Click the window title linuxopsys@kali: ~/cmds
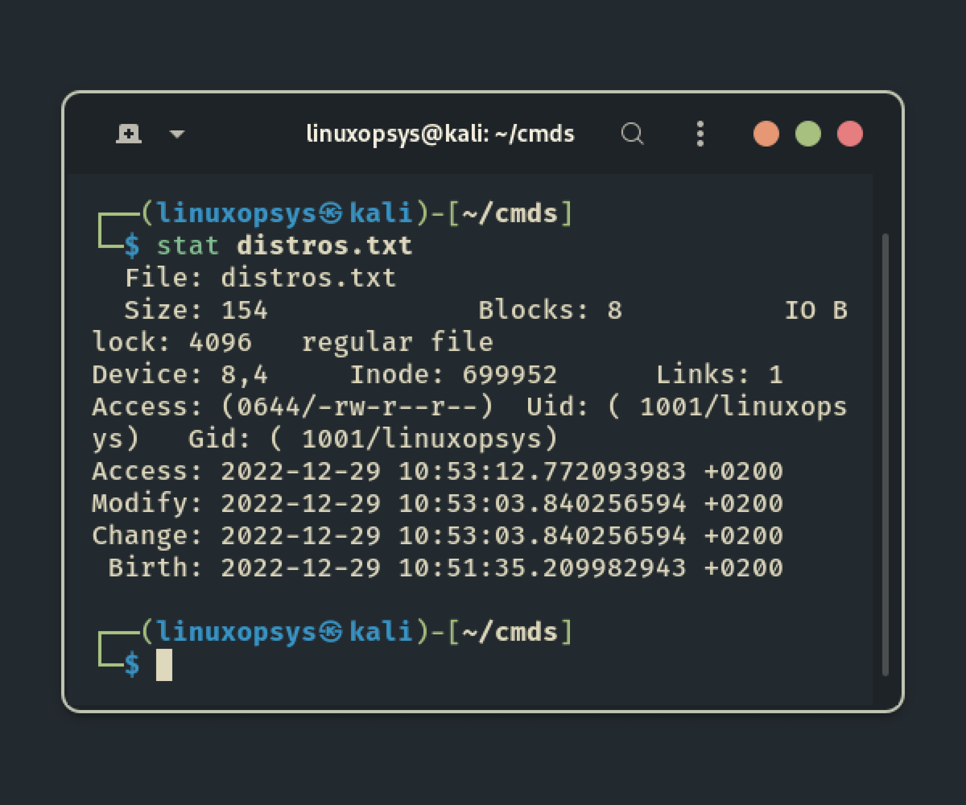966x805 pixels. coord(440,134)
